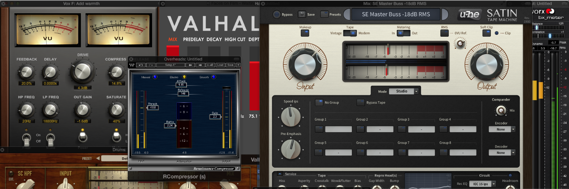Toggle the Bypass Tape button
569x189 pixels.
[360, 102]
